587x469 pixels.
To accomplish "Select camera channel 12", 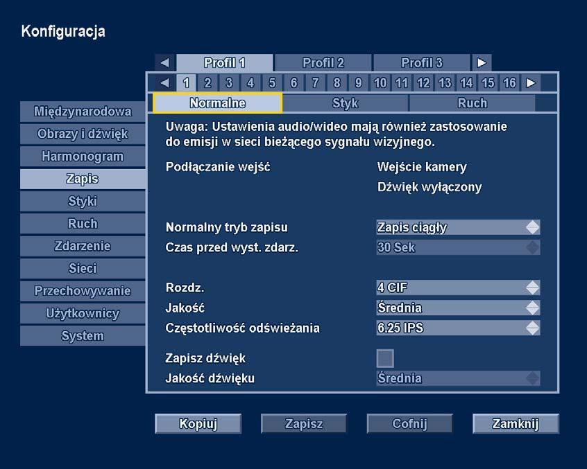I will click(x=423, y=83).
